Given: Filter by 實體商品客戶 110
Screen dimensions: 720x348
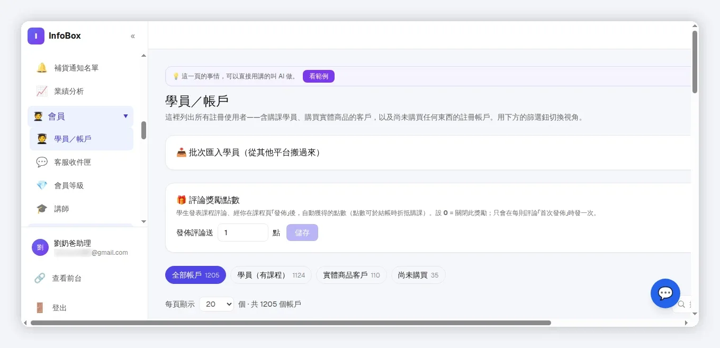Looking at the screenshot, I should pos(352,275).
